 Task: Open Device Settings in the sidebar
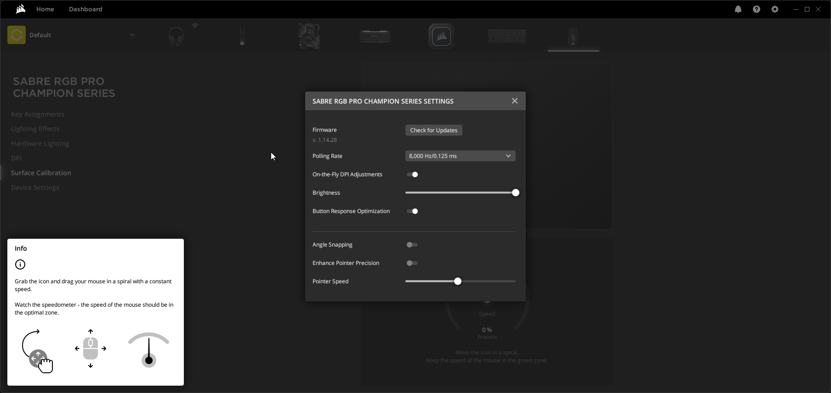[x=35, y=188]
